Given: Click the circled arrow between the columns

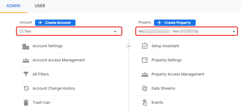Looking at the screenshot, I should click(x=128, y=46).
